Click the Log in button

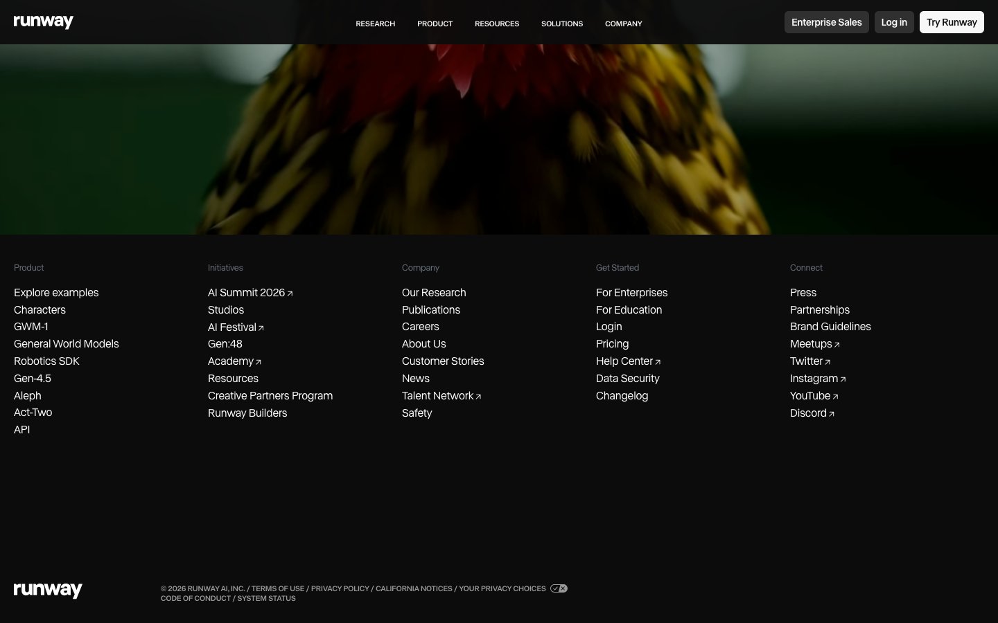click(x=893, y=22)
